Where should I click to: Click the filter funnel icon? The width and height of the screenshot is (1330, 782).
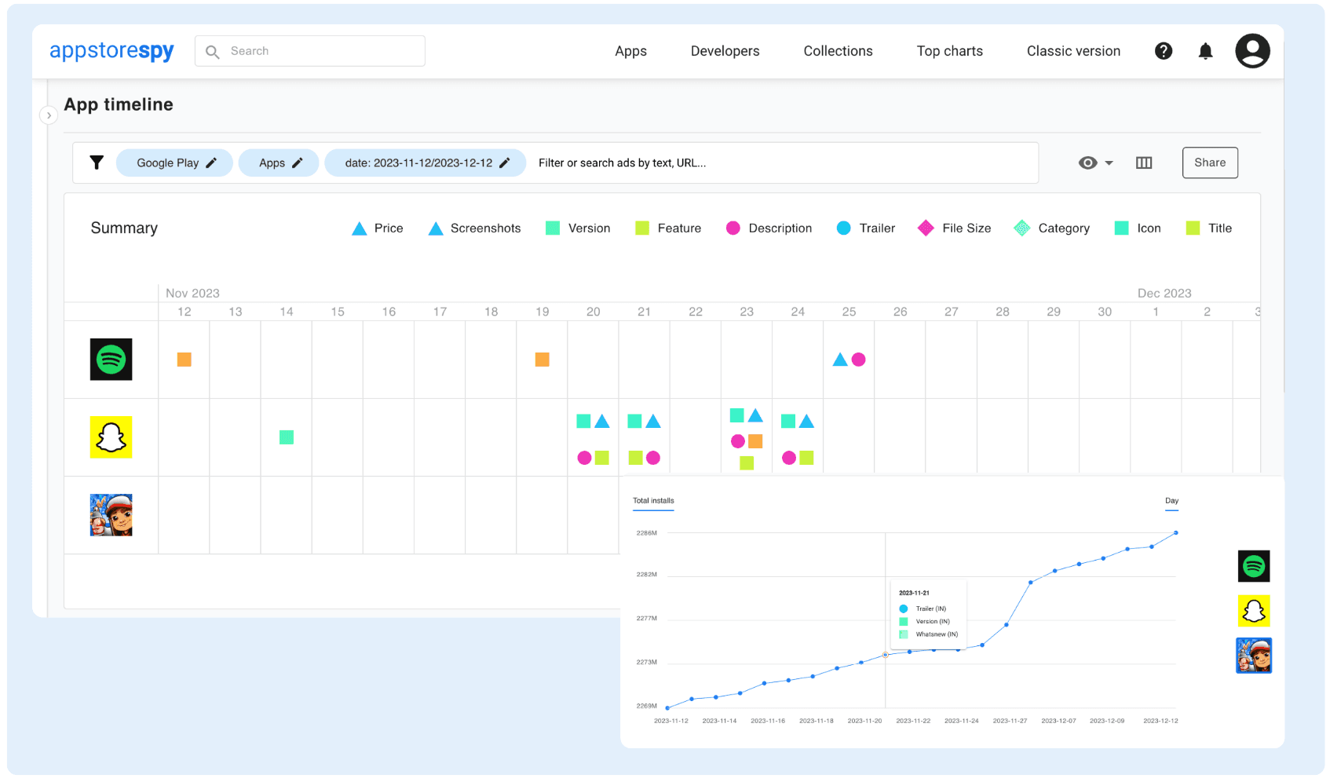tap(97, 163)
